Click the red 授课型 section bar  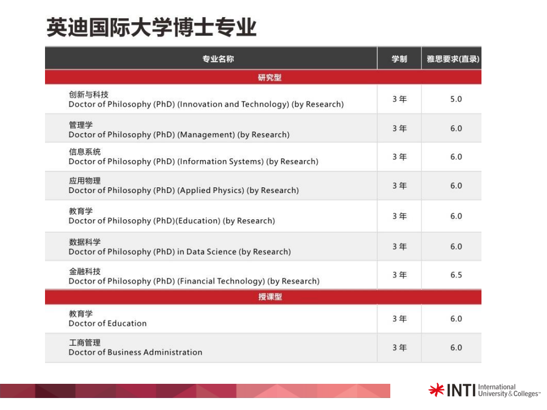click(263, 297)
